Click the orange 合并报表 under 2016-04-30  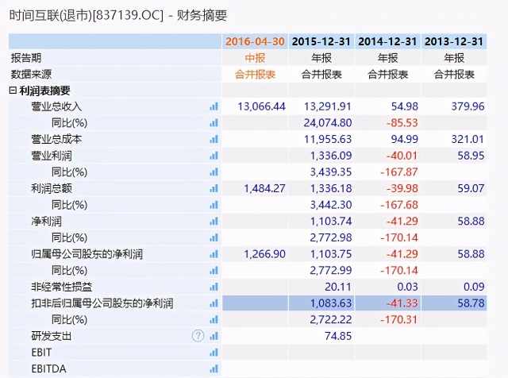point(255,75)
